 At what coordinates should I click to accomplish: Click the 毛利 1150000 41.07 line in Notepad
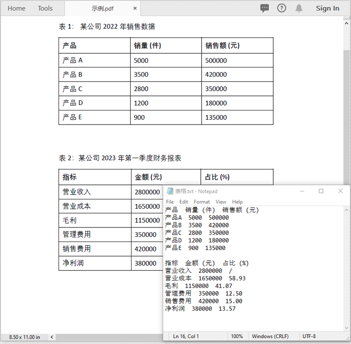(198, 286)
